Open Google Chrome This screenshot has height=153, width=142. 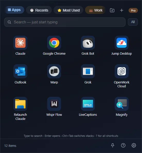pyautogui.click(x=54, y=43)
